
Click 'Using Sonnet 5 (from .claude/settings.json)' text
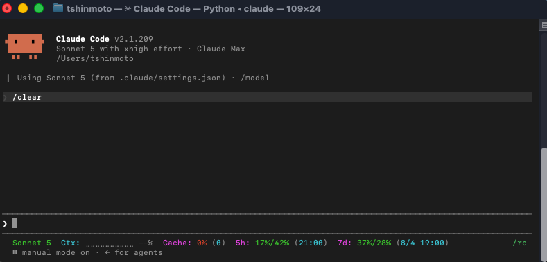coord(121,78)
